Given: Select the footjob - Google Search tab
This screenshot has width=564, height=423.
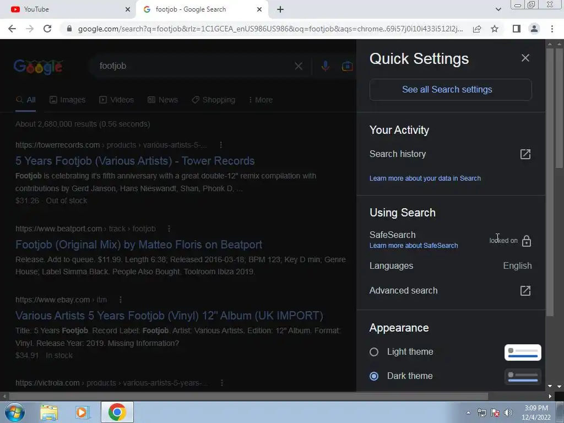Looking at the screenshot, I should click(x=202, y=9).
